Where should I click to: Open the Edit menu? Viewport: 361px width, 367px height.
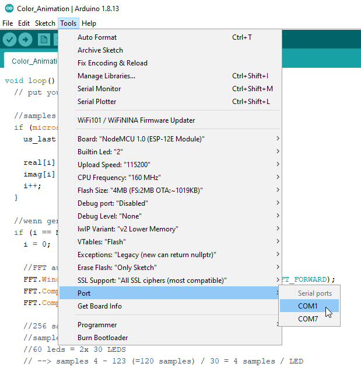pos(24,23)
